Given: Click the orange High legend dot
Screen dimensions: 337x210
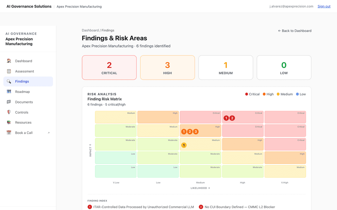Looking at the screenshot, I should [x=264, y=94].
